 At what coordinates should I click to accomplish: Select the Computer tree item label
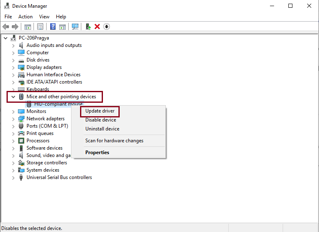[38, 53]
